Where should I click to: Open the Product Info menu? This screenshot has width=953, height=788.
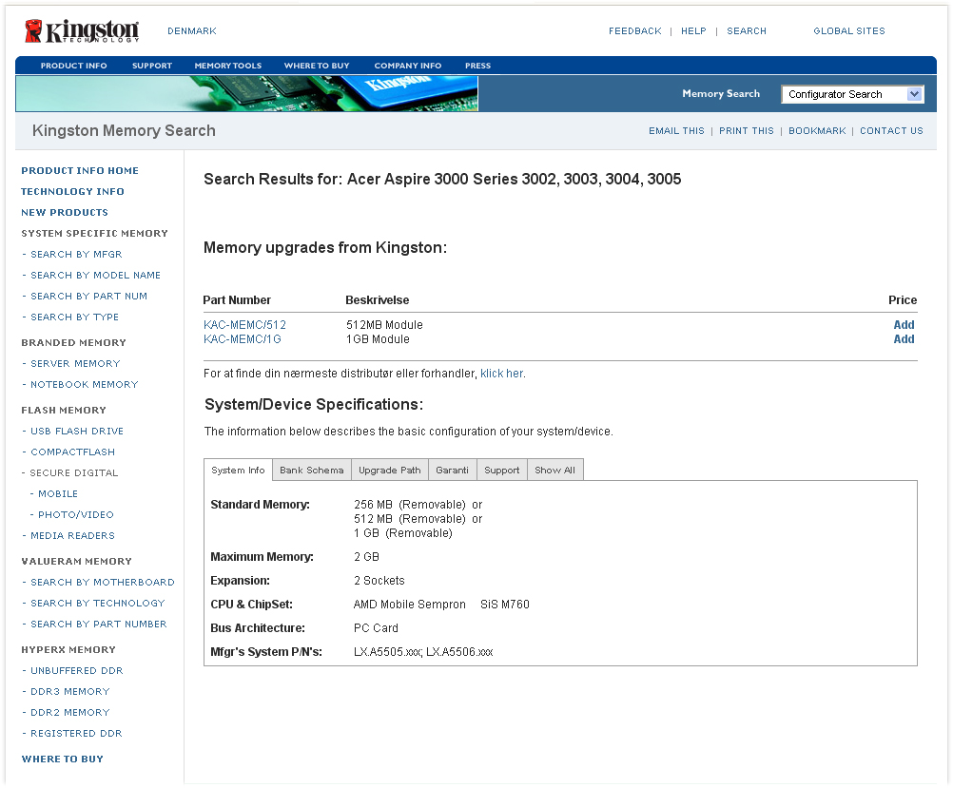coord(73,66)
